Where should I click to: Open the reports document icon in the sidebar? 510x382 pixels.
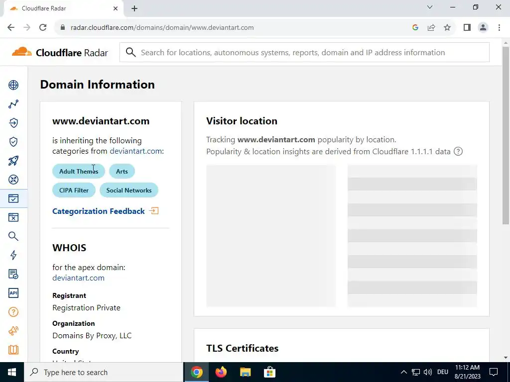tap(13, 274)
